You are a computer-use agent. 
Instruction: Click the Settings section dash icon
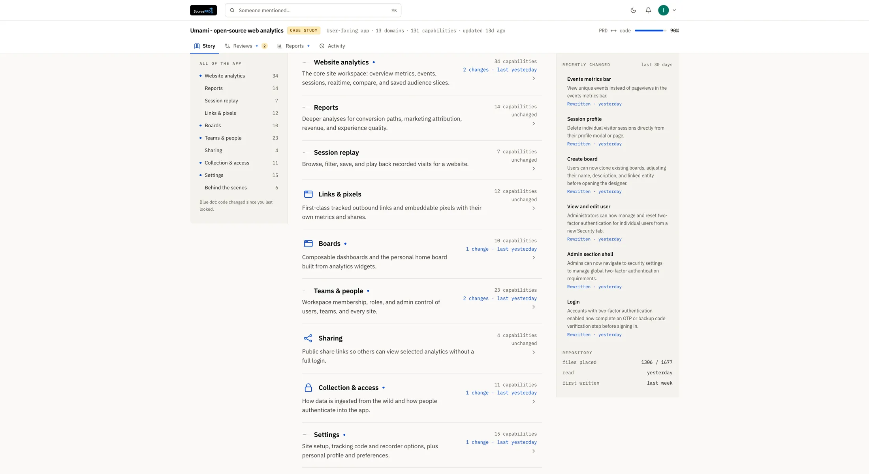304,435
